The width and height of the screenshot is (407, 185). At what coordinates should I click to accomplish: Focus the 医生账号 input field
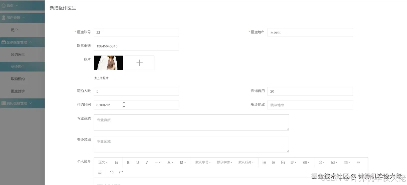[x=136, y=32]
